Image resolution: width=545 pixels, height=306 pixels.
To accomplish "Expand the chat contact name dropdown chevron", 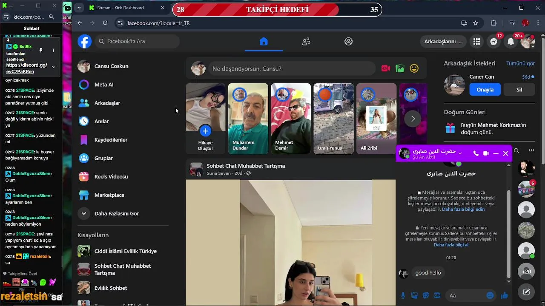I will coord(460,153).
